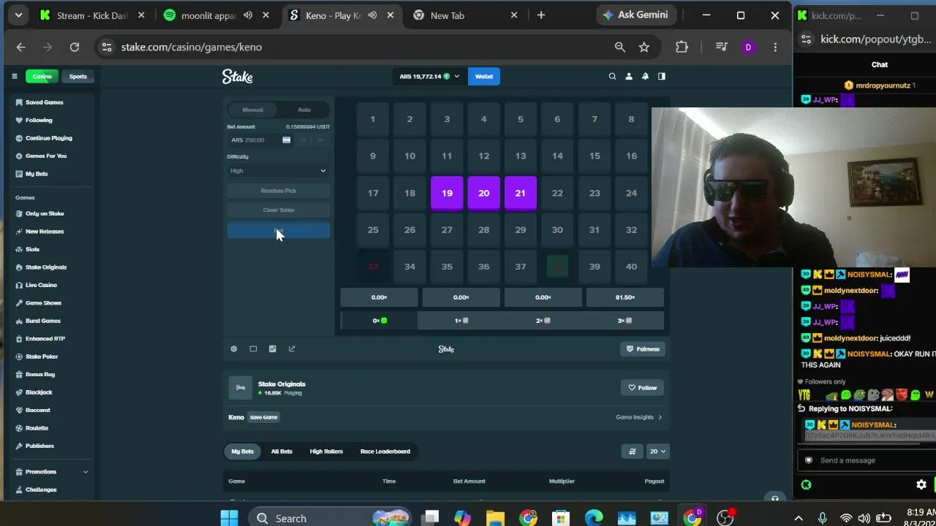The height and width of the screenshot is (526, 936).
Task: Switch to the Stream - Kick Dashboard browser tab
Action: 93,15
